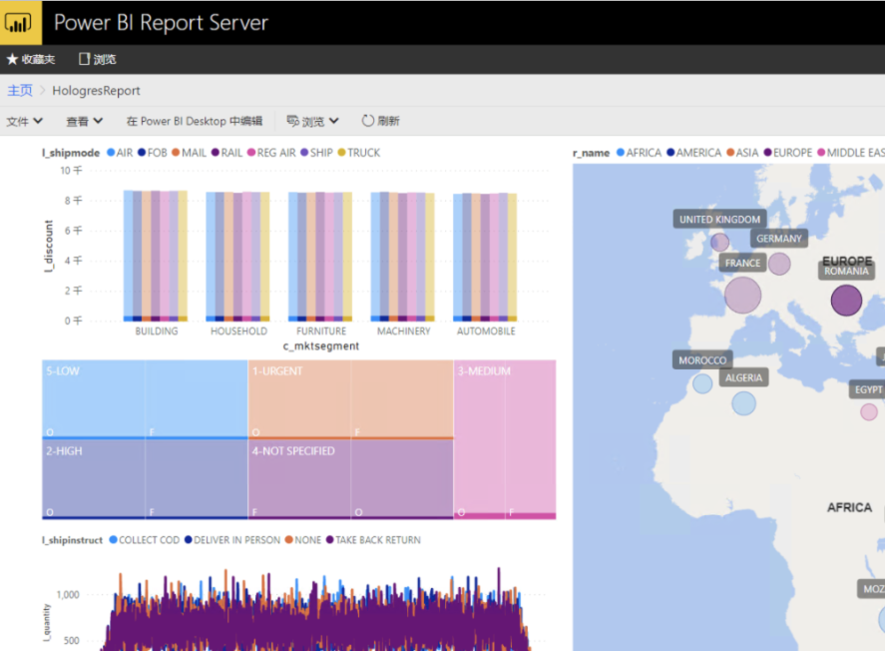The image size is (885, 651).
Task: Go to 主页 breadcrumb link
Action: pos(19,90)
